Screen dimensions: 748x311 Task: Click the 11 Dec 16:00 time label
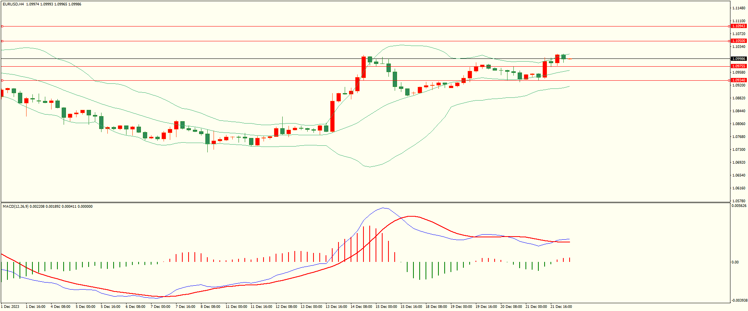coord(261,307)
